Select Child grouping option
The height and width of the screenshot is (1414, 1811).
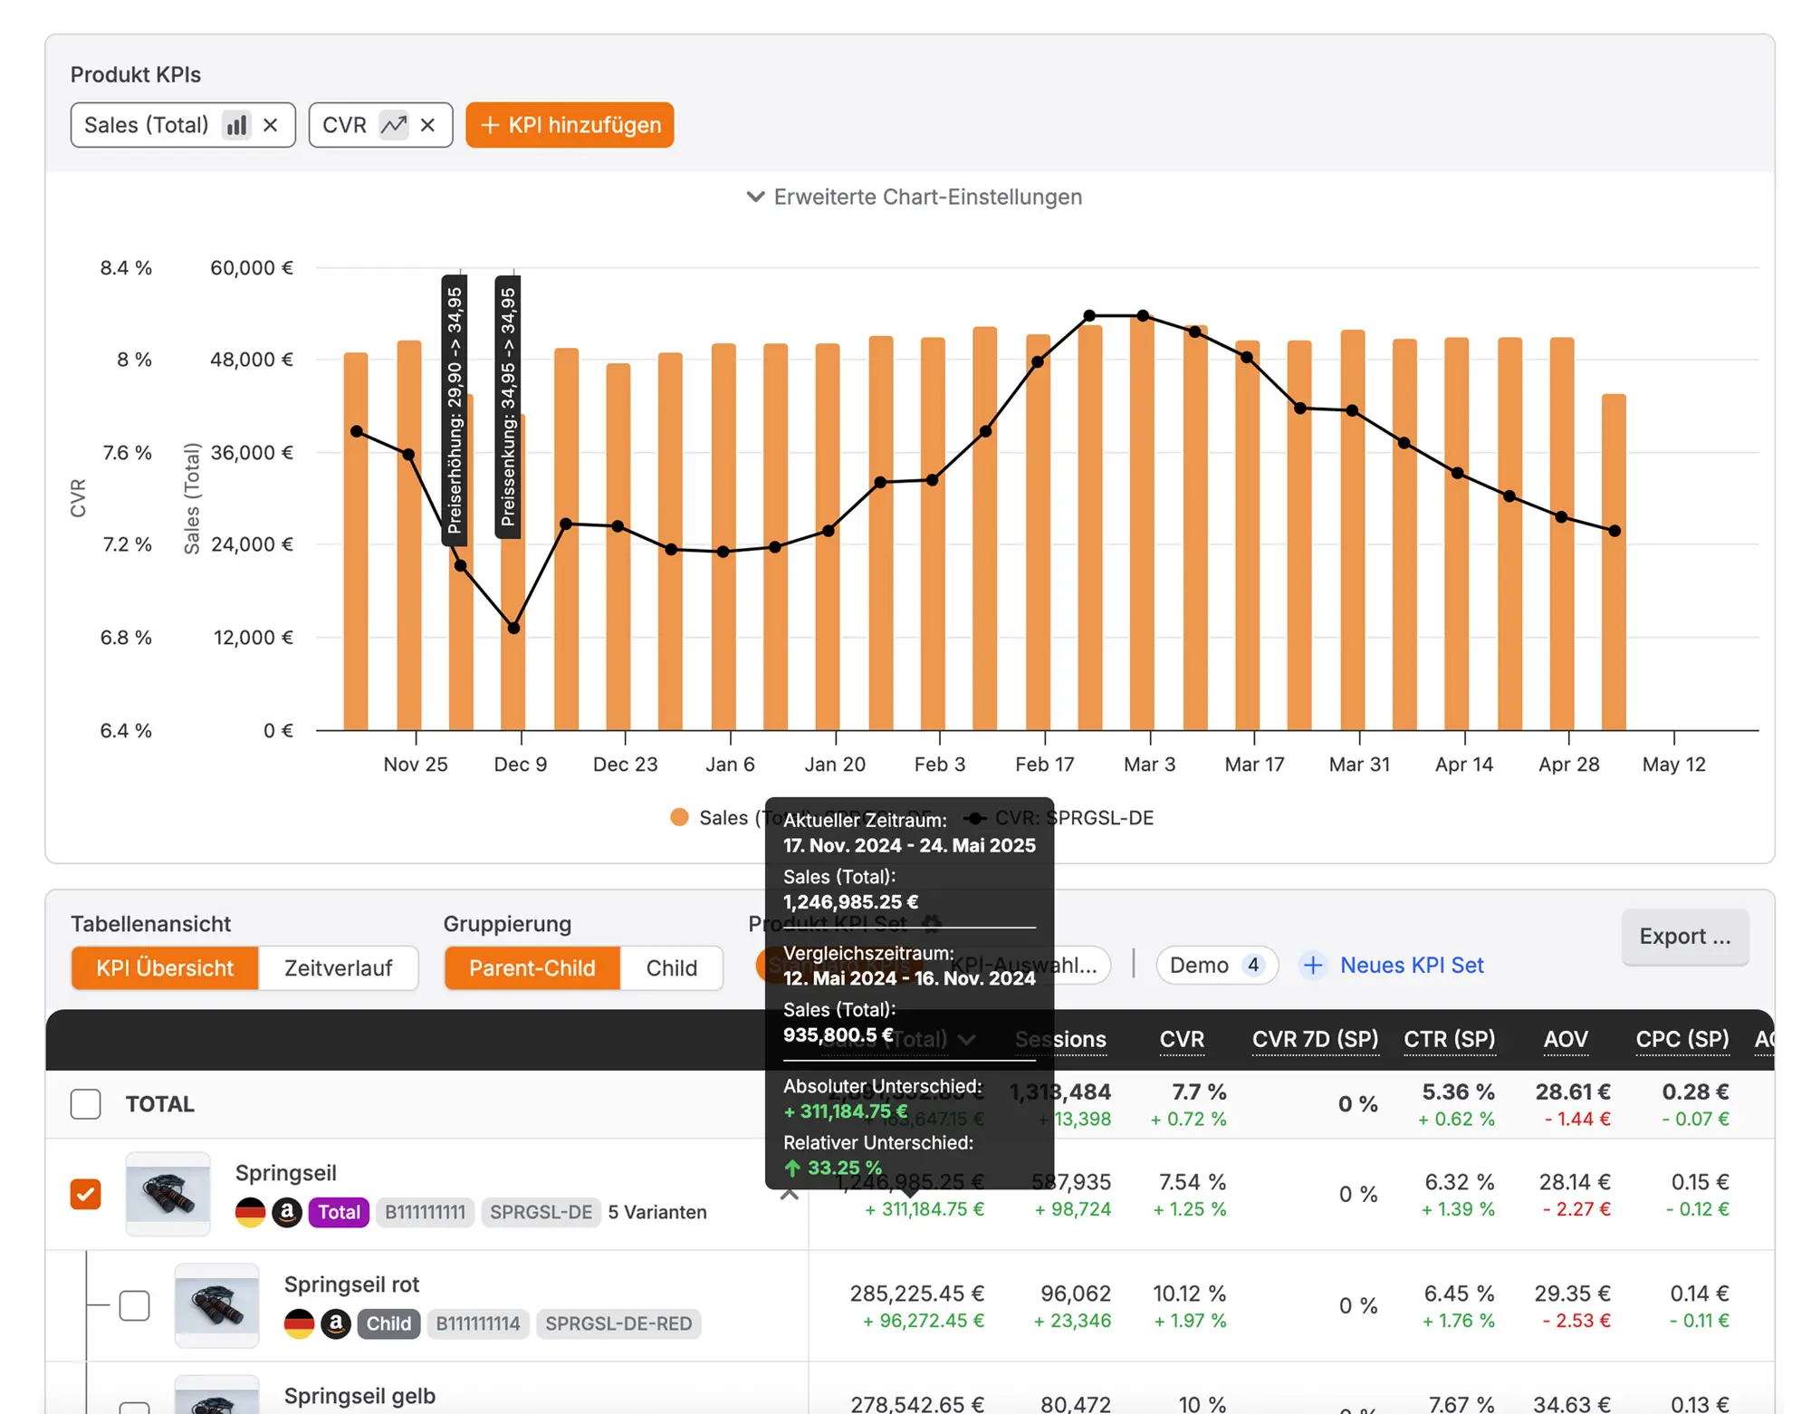[x=671, y=968]
